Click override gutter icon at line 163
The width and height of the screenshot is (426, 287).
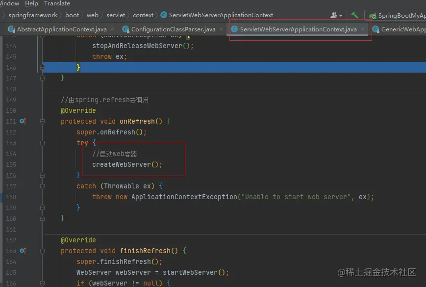click(x=23, y=251)
